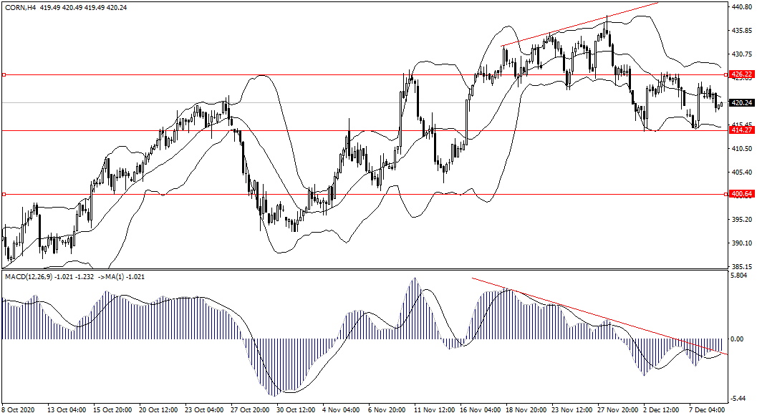757x418 pixels.
Task: Click 390.15 on the price scale
Action: tap(741, 243)
